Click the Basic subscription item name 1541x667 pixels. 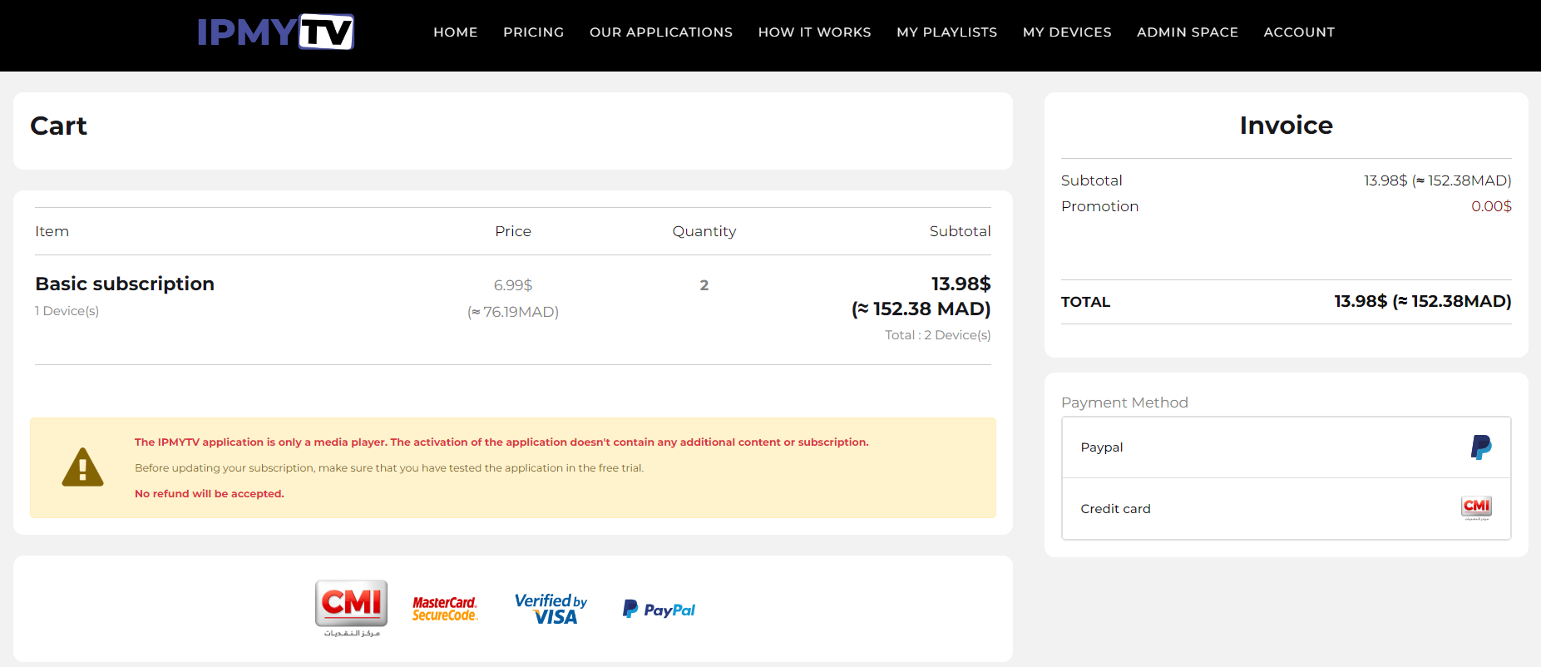125,284
